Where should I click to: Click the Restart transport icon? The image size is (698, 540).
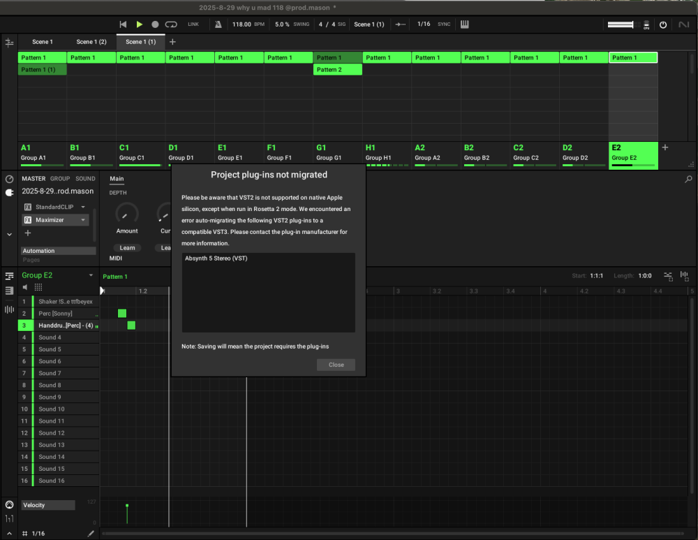pos(123,24)
